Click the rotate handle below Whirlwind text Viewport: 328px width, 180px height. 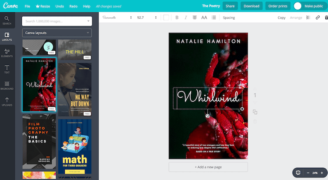click(207, 116)
